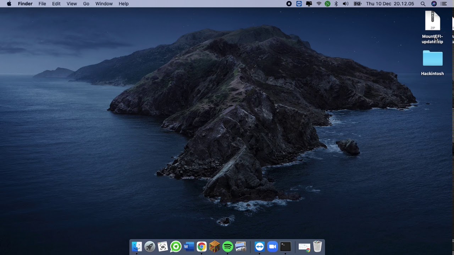The image size is (454, 255).
Task: Open minimized Chrome window in Dock
Action: tap(304, 247)
